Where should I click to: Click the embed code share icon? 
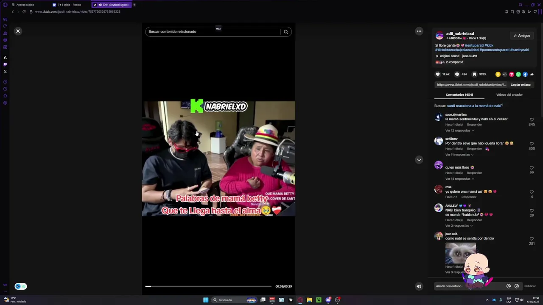click(505, 74)
